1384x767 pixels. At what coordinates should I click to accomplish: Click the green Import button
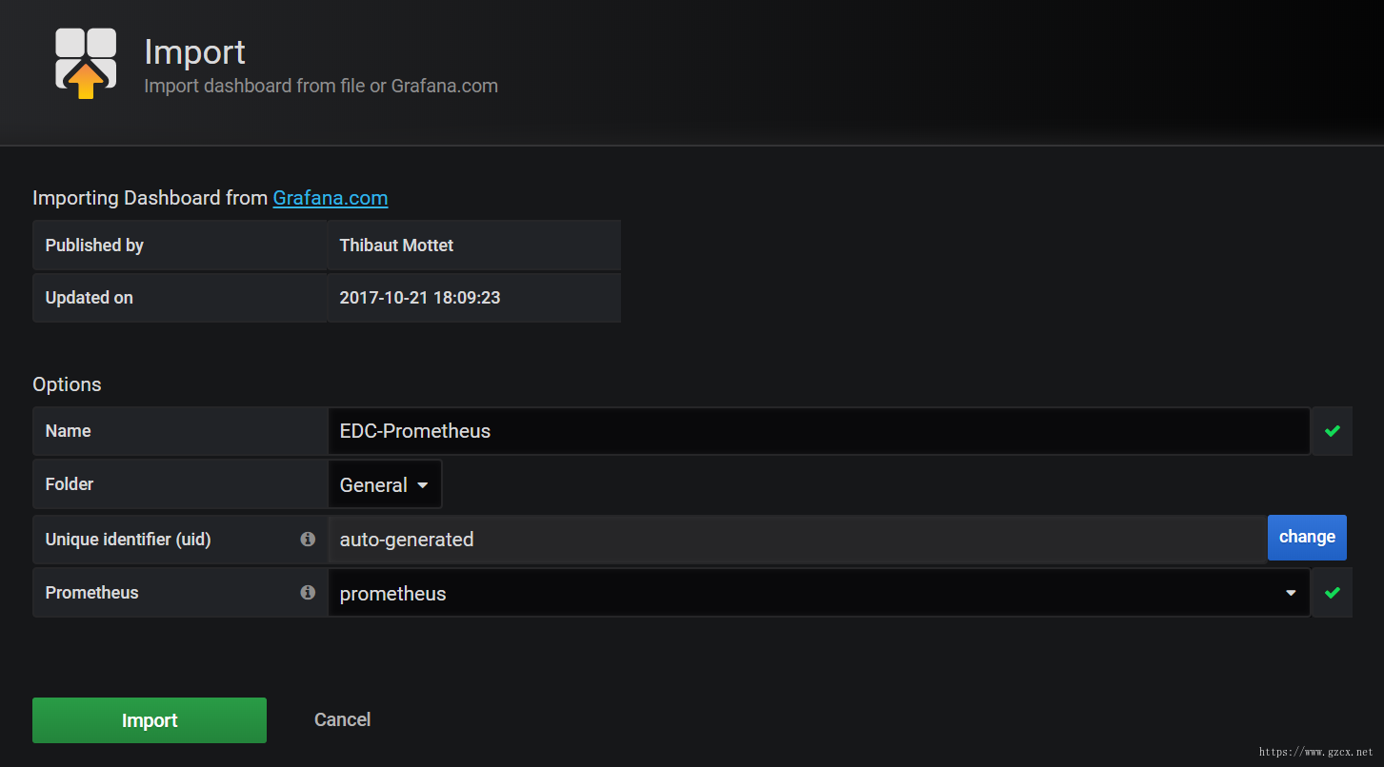coord(150,720)
